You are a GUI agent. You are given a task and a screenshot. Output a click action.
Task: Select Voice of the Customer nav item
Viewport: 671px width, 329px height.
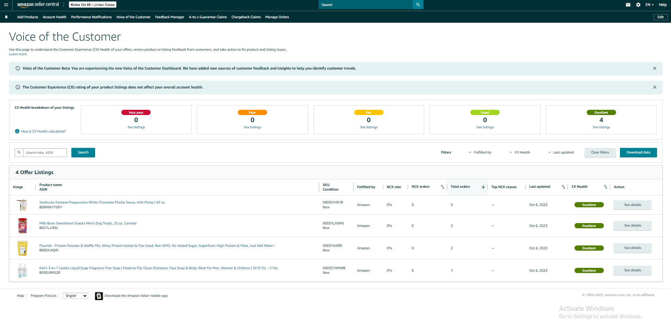[x=133, y=17]
